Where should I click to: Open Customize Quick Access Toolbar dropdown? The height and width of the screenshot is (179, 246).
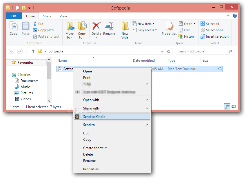click(29, 8)
